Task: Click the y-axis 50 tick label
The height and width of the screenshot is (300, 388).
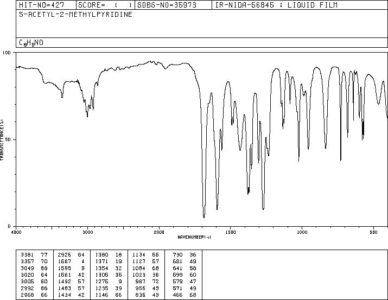Action: 7,139
